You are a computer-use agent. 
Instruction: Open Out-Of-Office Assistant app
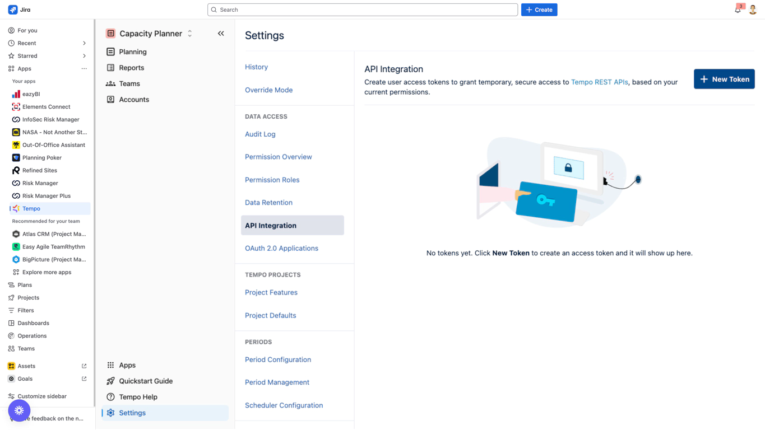pyautogui.click(x=53, y=145)
